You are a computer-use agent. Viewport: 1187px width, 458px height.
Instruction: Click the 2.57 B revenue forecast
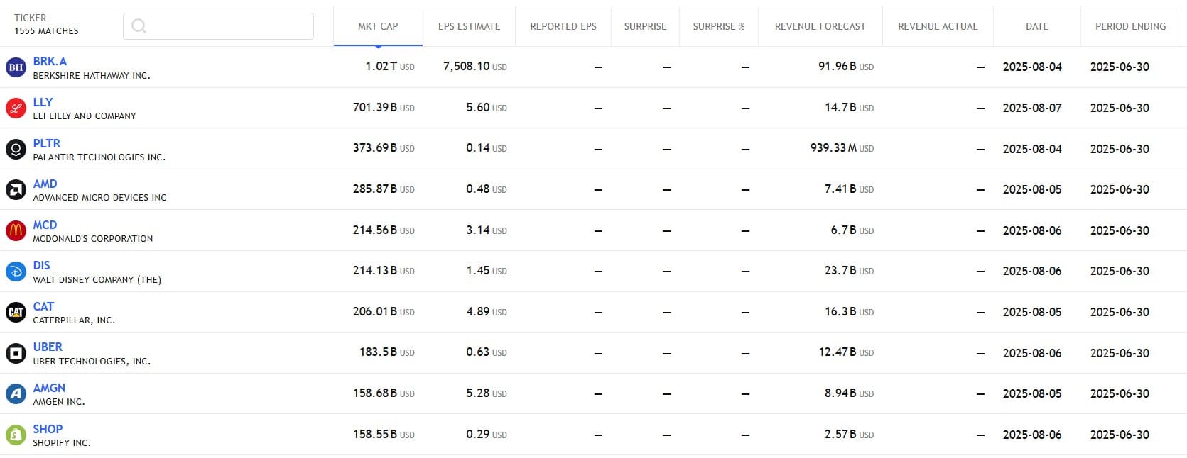[x=849, y=434]
